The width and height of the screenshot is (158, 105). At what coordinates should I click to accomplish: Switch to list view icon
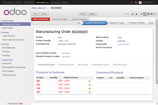click(x=142, y=14)
